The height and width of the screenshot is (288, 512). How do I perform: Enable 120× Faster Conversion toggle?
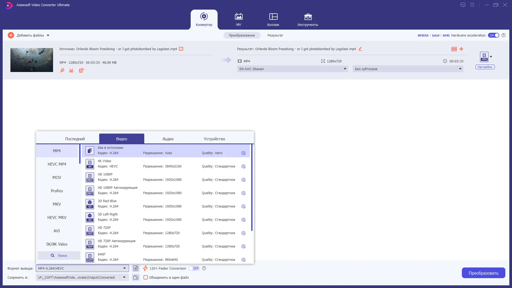point(194,268)
